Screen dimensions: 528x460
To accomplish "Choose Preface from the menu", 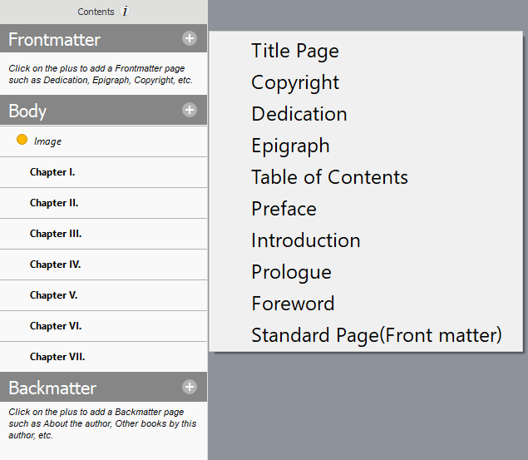I will click(x=284, y=209).
